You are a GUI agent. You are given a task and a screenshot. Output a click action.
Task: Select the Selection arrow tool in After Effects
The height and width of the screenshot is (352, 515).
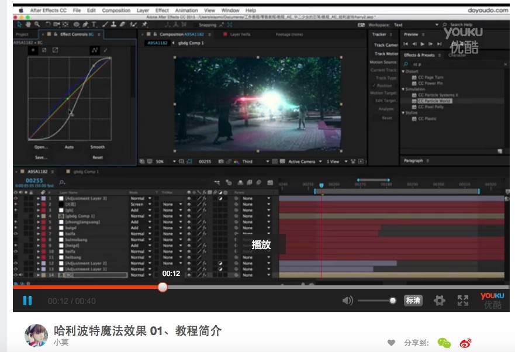pos(19,25)
